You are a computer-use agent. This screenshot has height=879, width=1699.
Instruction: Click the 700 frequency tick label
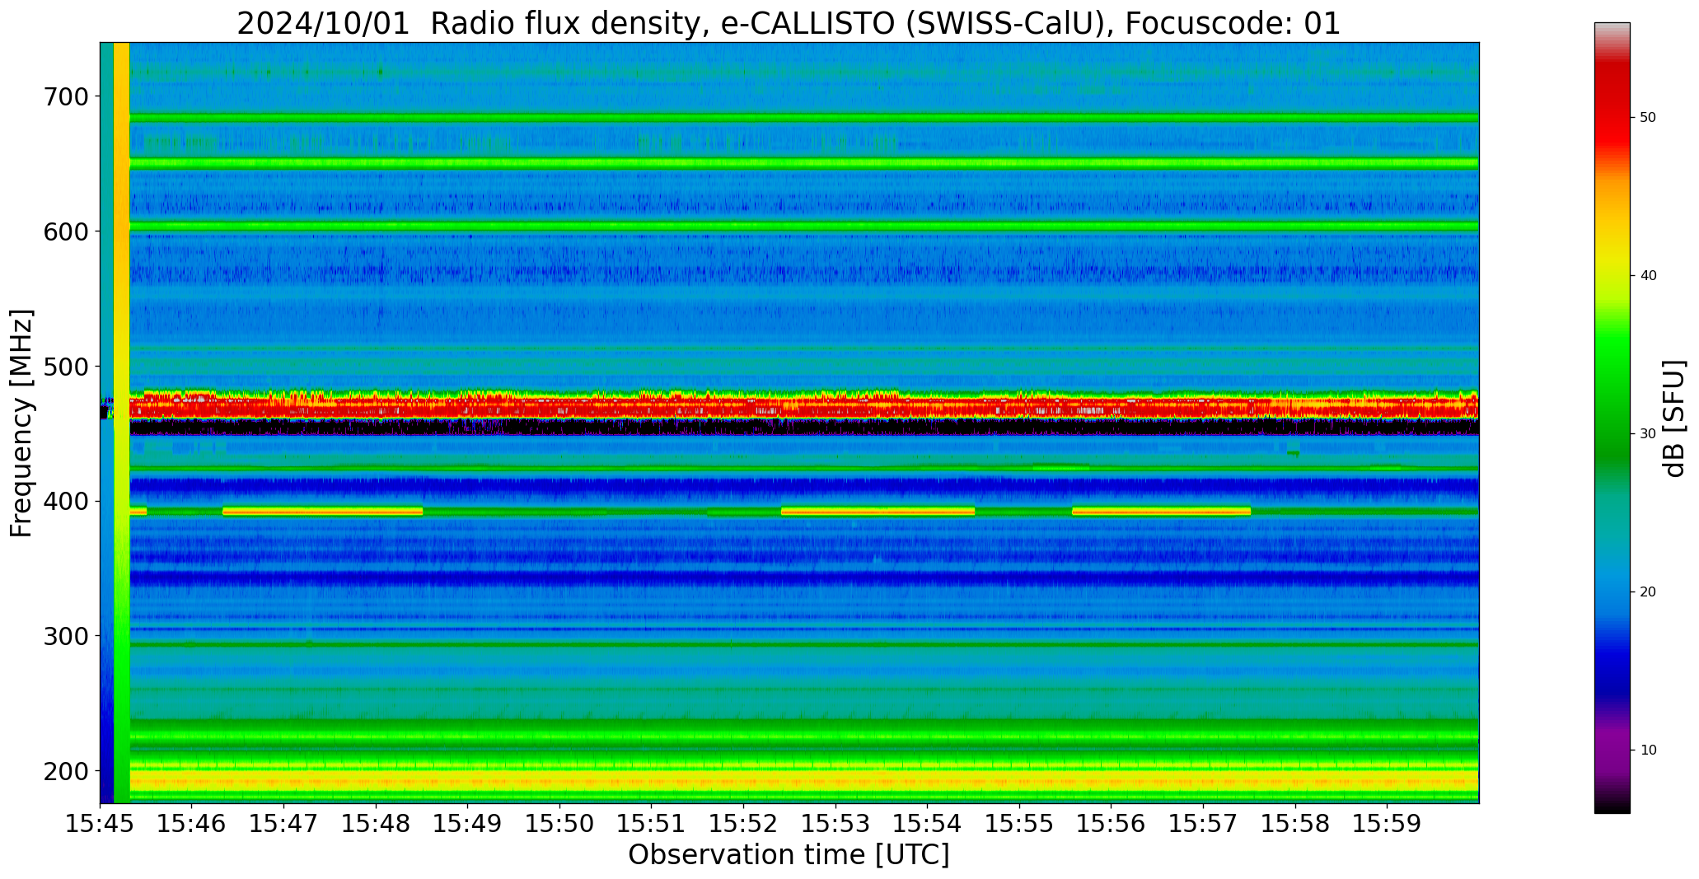pyautogui.click(x=65, y=97)
